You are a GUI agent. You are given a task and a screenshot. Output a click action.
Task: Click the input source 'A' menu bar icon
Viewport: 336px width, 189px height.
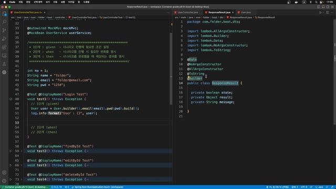point(304,2)
